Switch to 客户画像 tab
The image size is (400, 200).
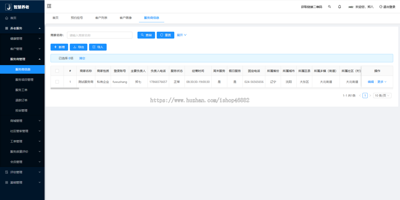126,18
